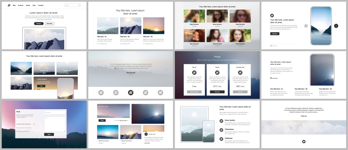Image resolution: width=348 pixels, height=150 pixels.
Task: Click the Send button on the FAQ form
Action: click(x=49, y=134)
